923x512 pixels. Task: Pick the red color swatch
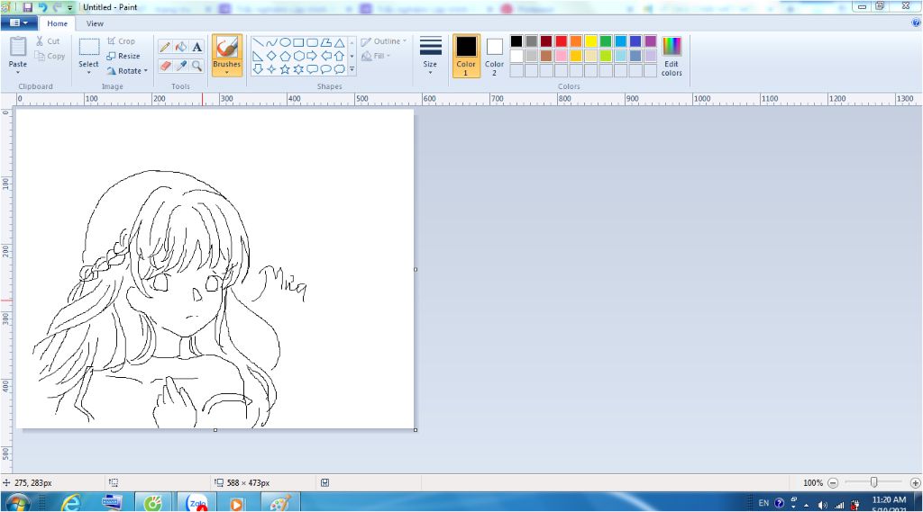pyautogui.click(x=561, y=41)
